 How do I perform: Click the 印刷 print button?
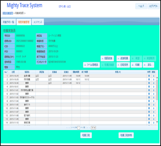pos(136,65)
